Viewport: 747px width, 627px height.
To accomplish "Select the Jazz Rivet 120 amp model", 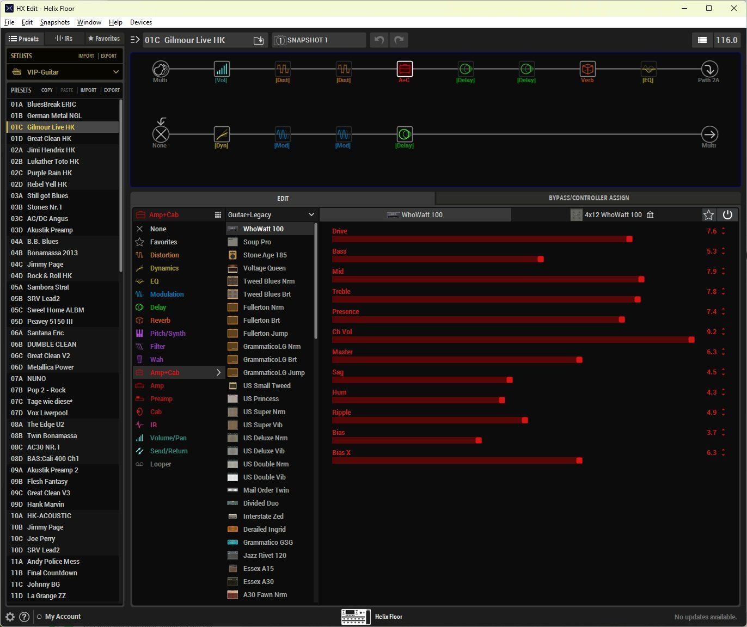I will [270, 556].
